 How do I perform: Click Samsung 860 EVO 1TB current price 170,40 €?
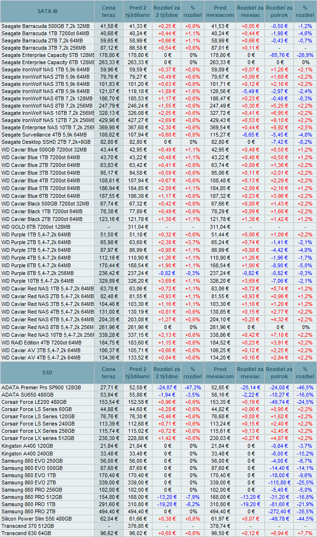point(110,475)
